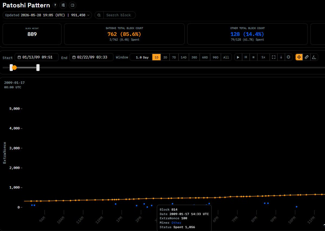
Task: Select the All window tab
Action: pos(226,57)
